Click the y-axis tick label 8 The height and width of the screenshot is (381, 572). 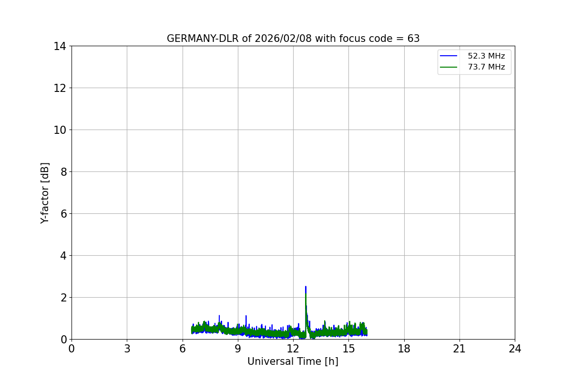[x=63, y=172]
